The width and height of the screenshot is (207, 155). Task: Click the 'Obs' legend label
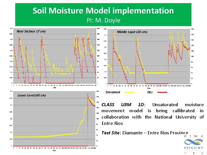[x=150, y=92]
